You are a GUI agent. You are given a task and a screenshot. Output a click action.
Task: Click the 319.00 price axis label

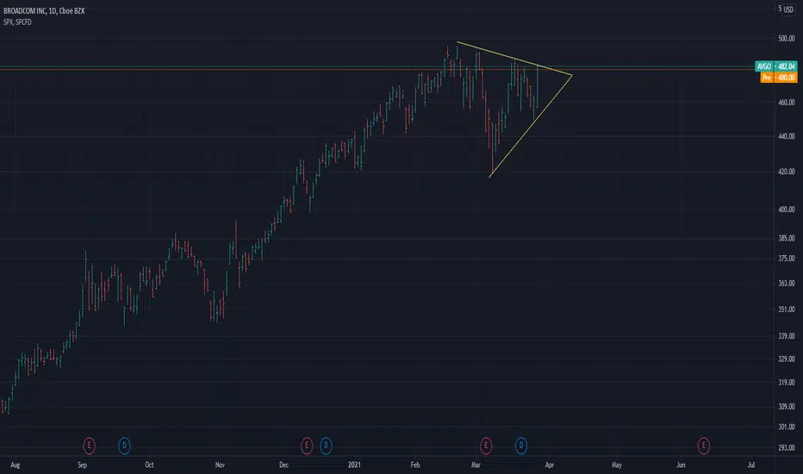click(x=786, y=383)
